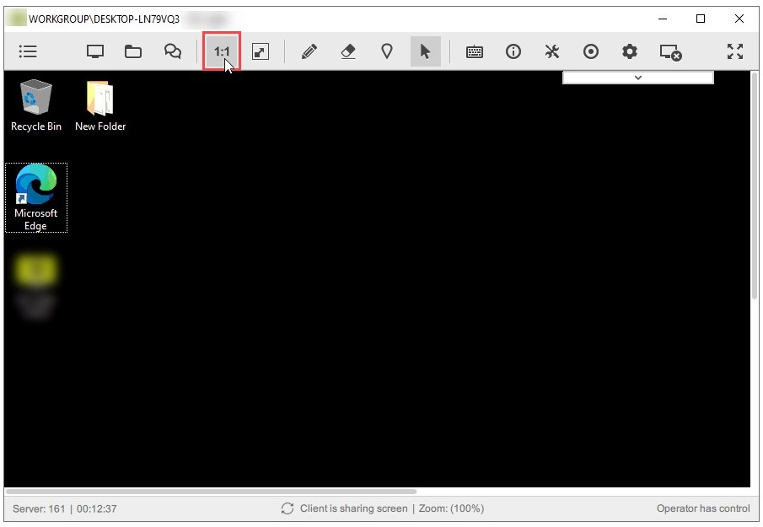This screenshot has width=763, height=527.
Task: Activate the laser pointer tool
Action: click(x=387, y=51)
